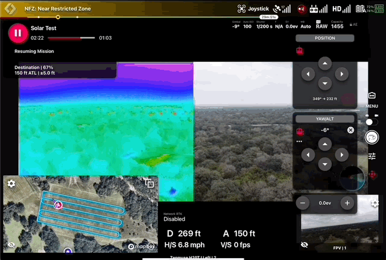Click the NFZ: Near Restricted Zone warning
This screenshot has width=386, height=260.
pos(58,9)
